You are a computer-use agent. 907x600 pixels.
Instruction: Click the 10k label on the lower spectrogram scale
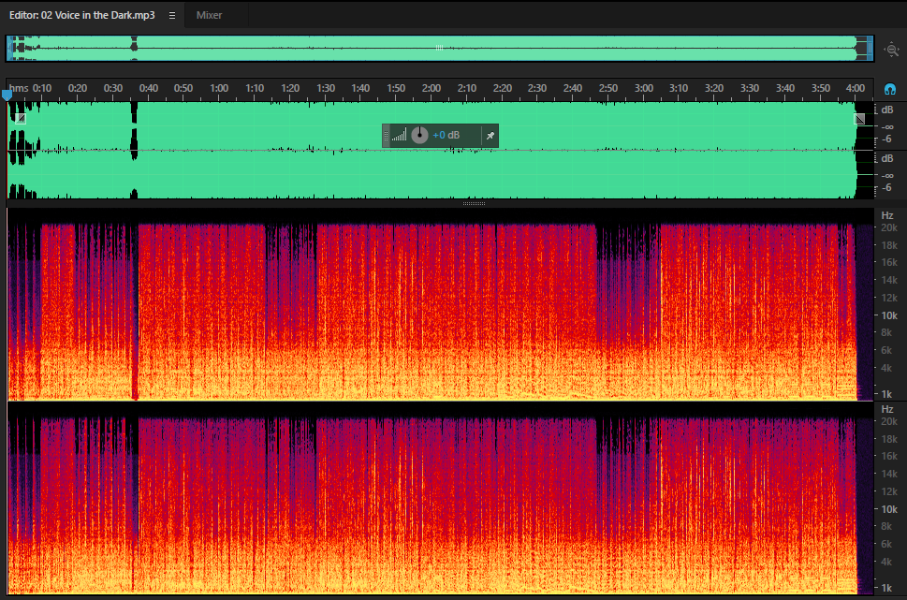(889, 510)
